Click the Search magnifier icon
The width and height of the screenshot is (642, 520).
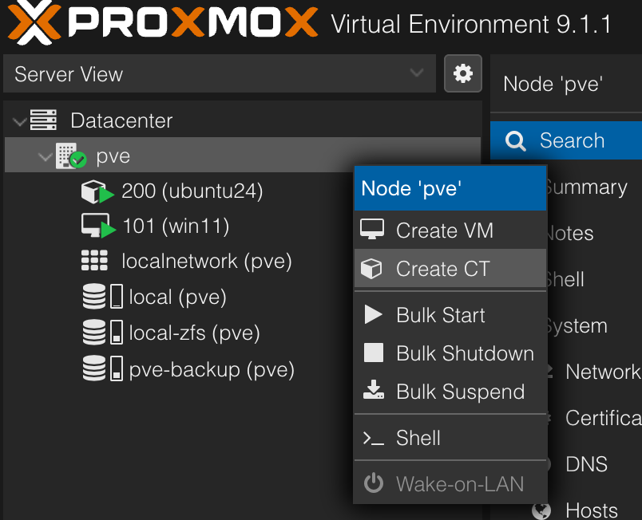(515, 141)
